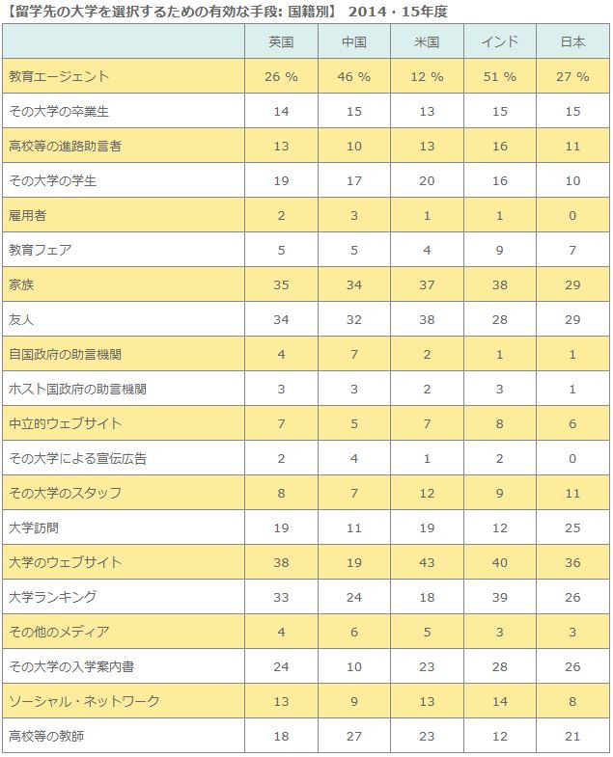Select the 大学訪問 row label
Image resolution: width=613 pixels, height=757 pixels.
pos(34,527)
